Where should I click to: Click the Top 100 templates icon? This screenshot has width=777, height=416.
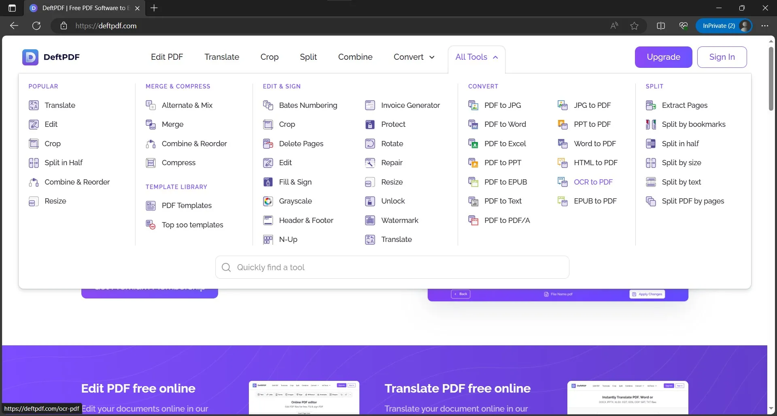pyautogui.click(x=151, y=225)
